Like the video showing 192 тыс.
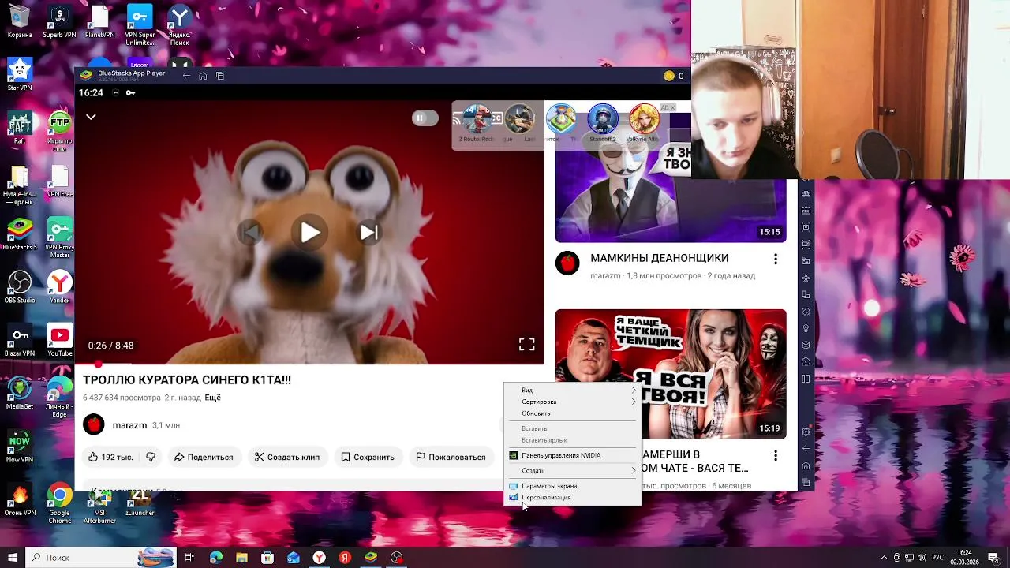This screenshot has width=1010, height=568. click(110, 457)
